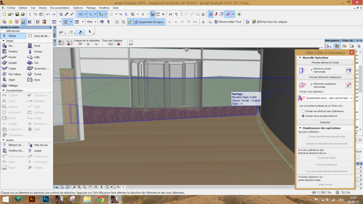Click the Print icon in toolbar
The height and width of the screenshot is (204, 363).
[23, 15]
